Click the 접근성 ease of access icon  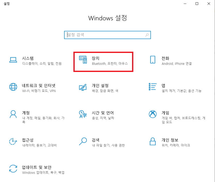point(13,141)
